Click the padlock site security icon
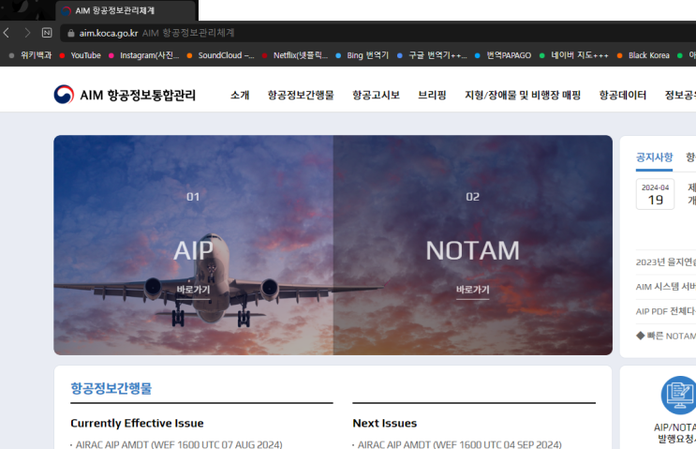The width and height of the screenshot is (696, 449). point(70,33)
